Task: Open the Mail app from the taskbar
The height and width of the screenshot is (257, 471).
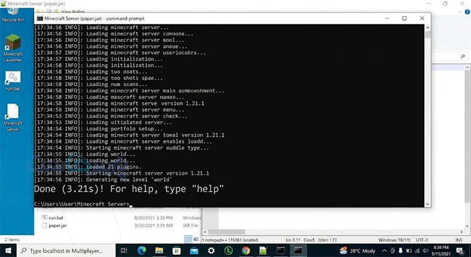Action: (194, 250)
